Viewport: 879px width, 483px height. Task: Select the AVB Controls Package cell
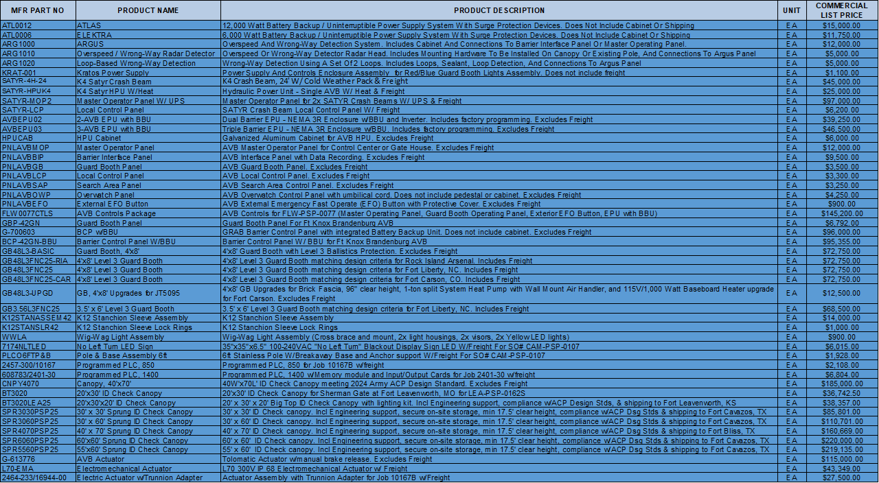148,213
